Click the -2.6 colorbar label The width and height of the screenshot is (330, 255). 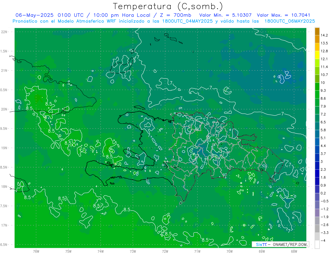pyautogui.click(x=324, y=225)
